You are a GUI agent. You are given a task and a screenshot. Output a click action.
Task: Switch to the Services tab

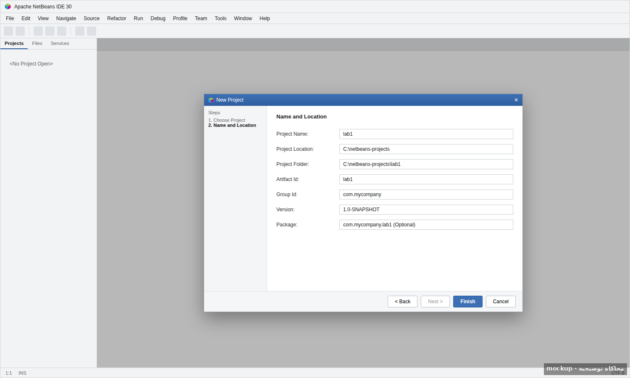click(60, 44)
